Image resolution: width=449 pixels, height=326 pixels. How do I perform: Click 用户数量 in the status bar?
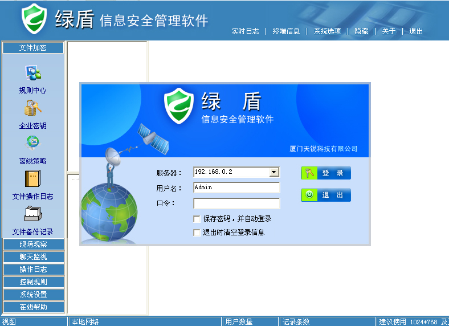click(x=239, y=321)
